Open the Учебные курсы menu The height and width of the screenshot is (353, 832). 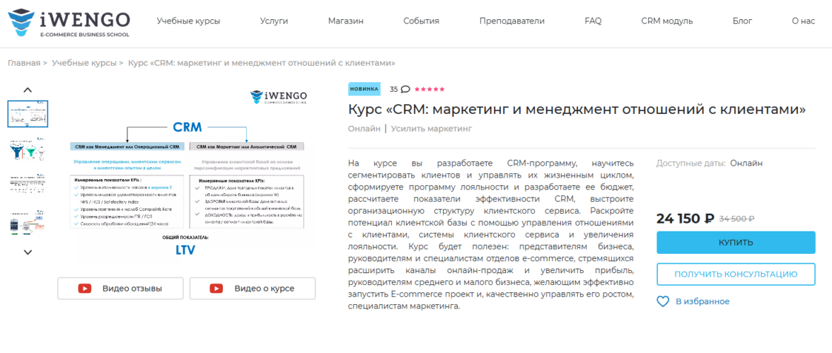click(x=188, y=21)
